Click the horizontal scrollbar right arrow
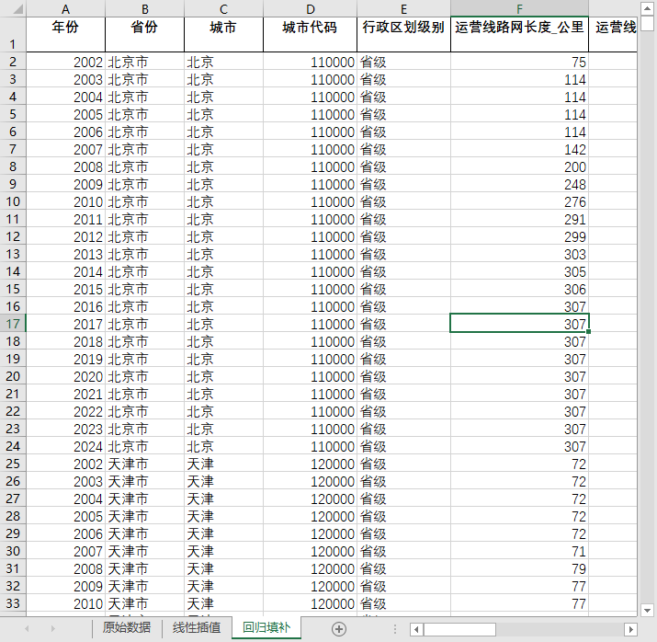 click(x=630, y=629)
